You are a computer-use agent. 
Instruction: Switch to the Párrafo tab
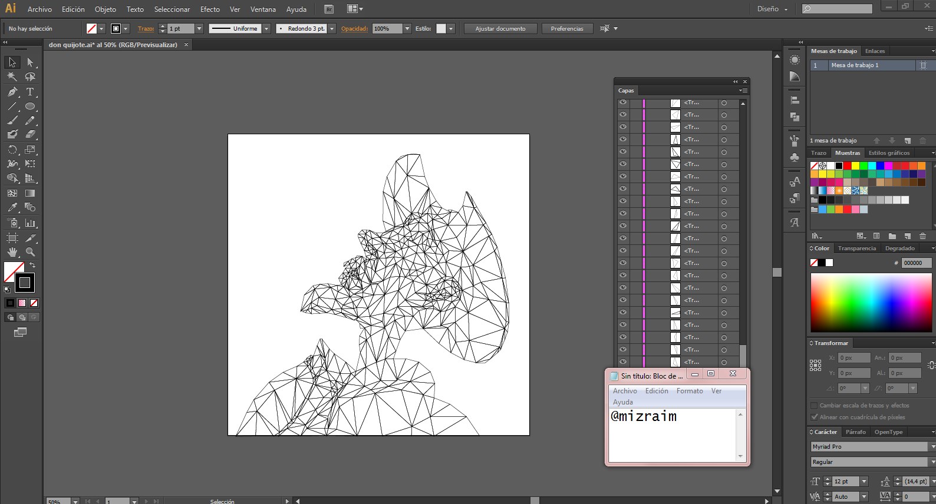pos(855,432)
